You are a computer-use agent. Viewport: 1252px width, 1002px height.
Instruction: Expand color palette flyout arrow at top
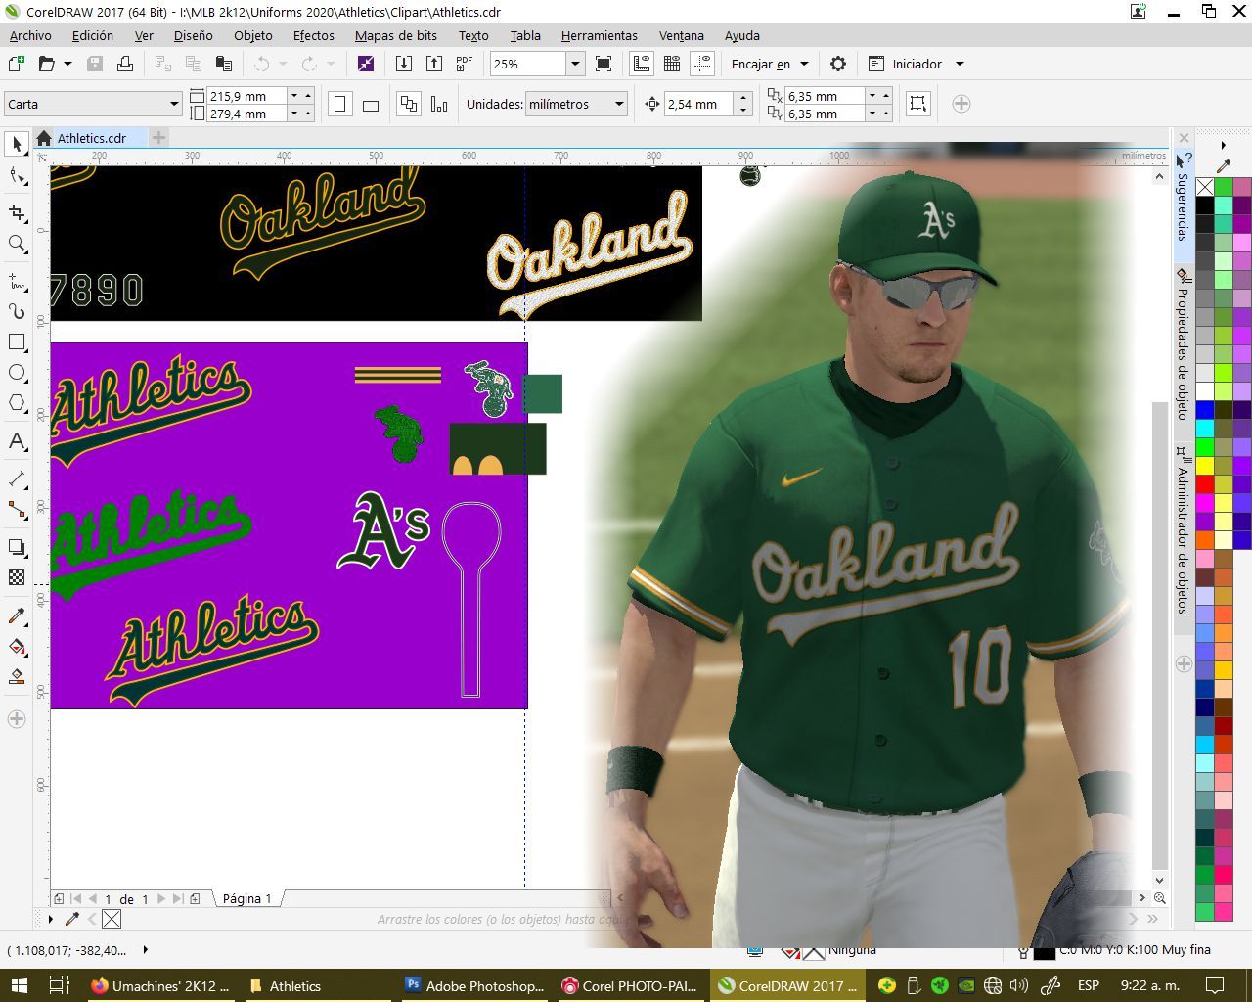pos(1223,144)
